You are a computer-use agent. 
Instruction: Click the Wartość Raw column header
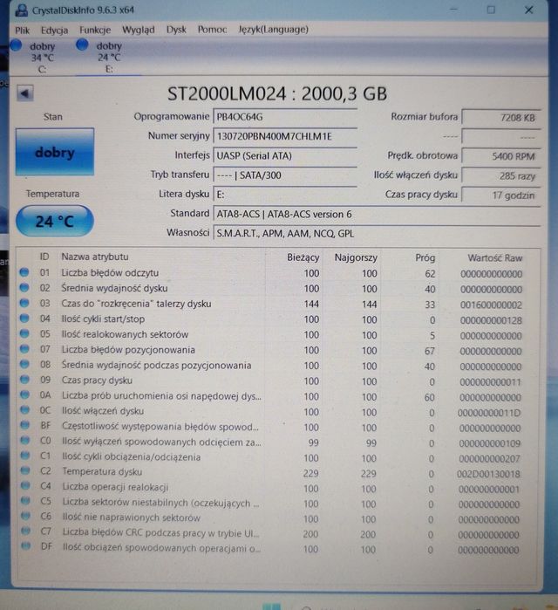494,258
